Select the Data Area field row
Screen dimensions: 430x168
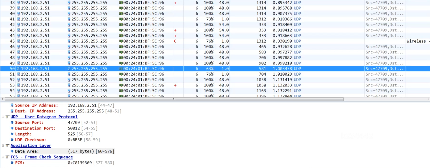pyautogui.click(x=27, y=151)
